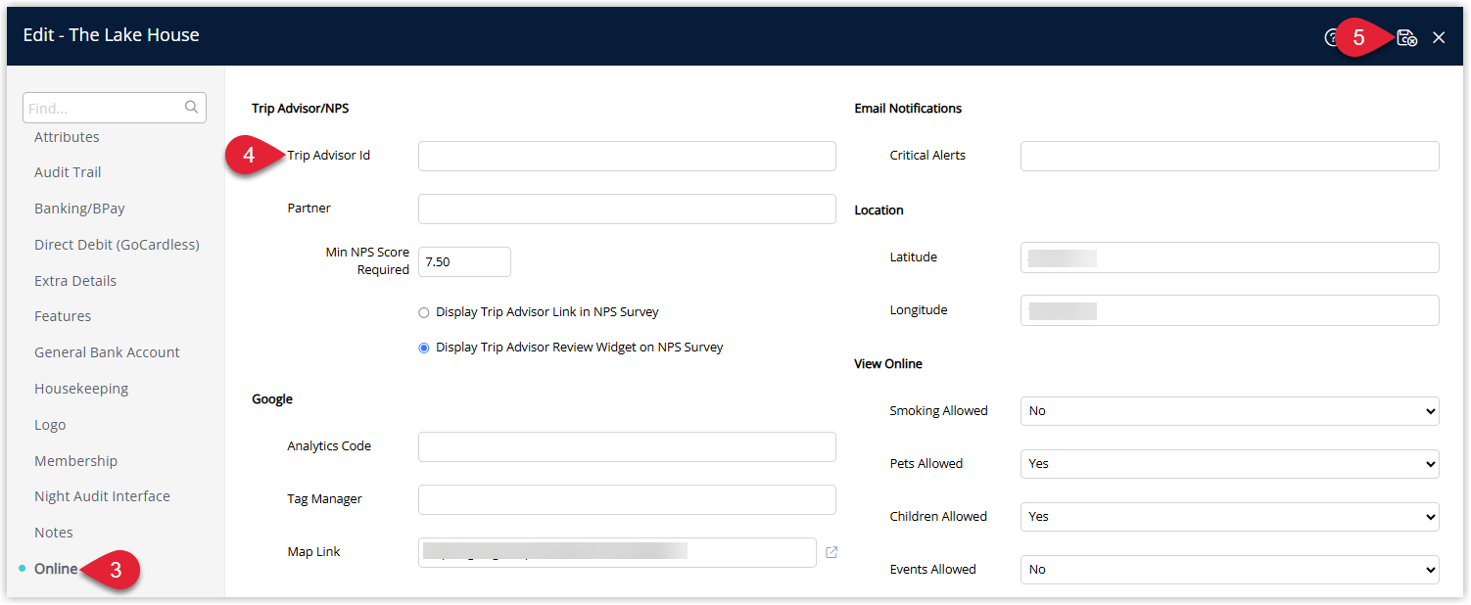Select Night Audit Interface
1471x605 pixels.
[x=102, y=496]
